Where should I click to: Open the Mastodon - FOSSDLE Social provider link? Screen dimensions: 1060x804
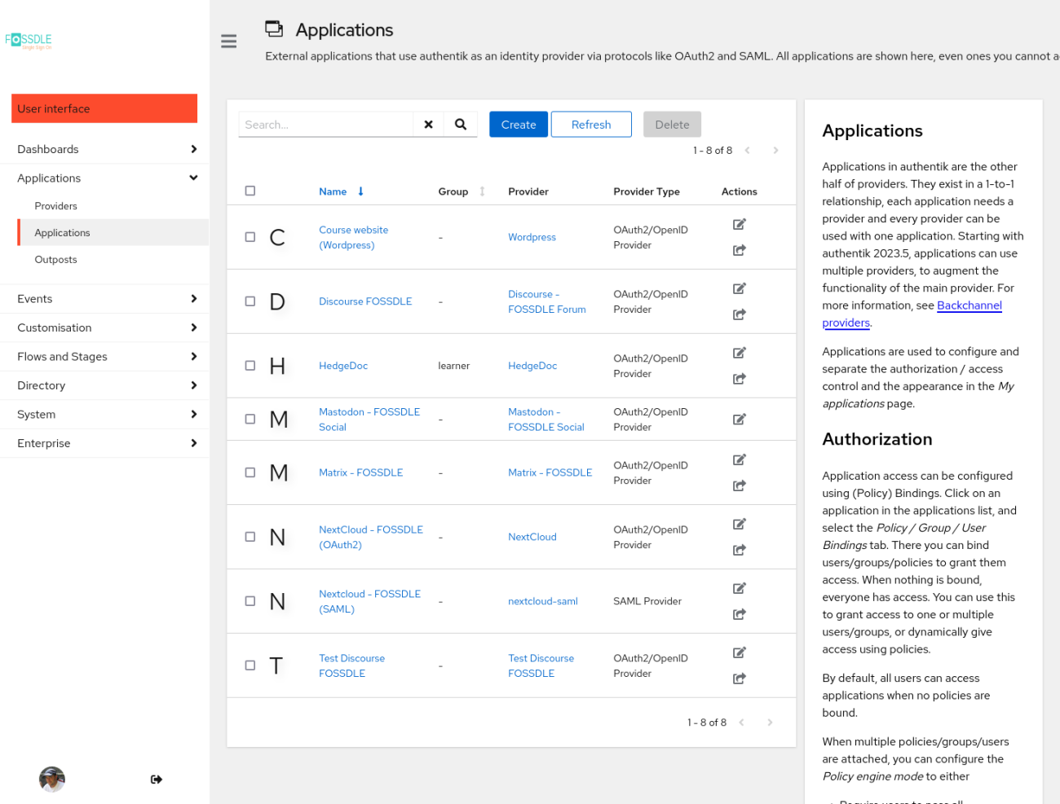pos(546,420)
